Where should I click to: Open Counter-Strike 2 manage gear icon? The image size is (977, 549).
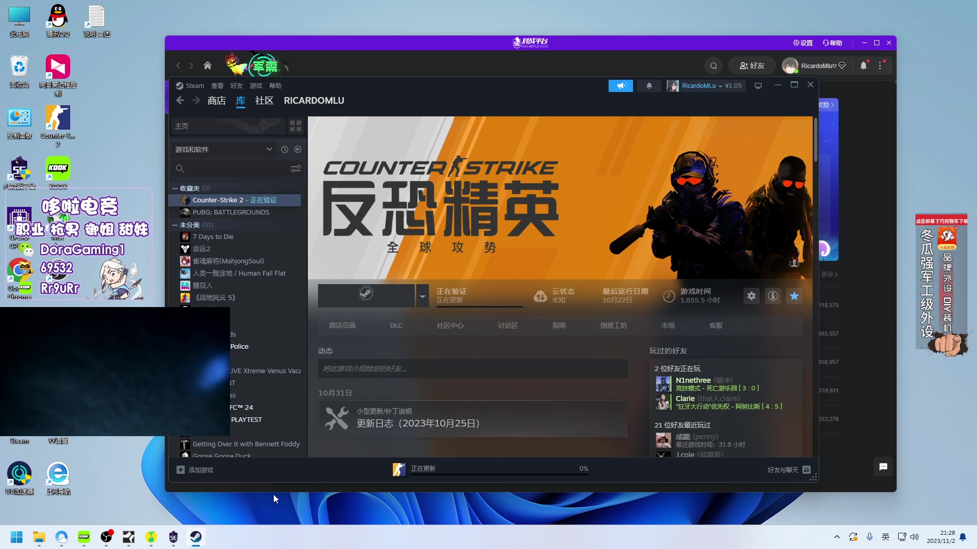pyautogui.click(x=752, y=296)
